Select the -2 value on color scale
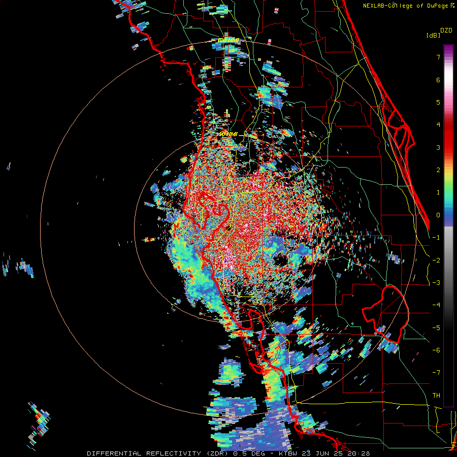The image size is (457, 457). click(436, 260)
